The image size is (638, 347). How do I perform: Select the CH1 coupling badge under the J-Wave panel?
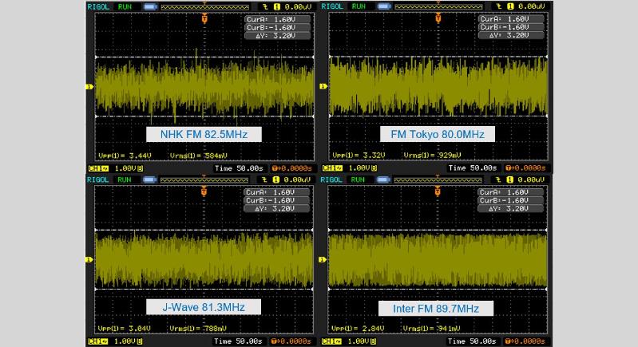point(97,341)
